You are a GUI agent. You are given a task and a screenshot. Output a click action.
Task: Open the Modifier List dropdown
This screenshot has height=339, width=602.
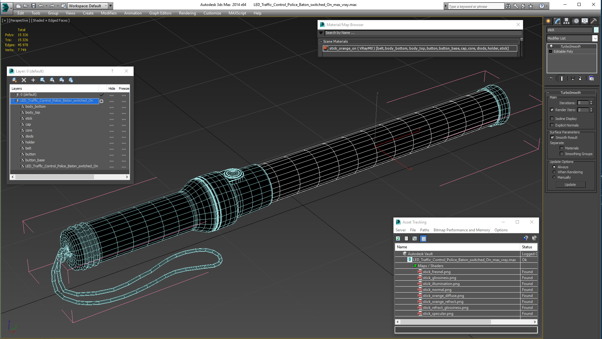[595, 38]
